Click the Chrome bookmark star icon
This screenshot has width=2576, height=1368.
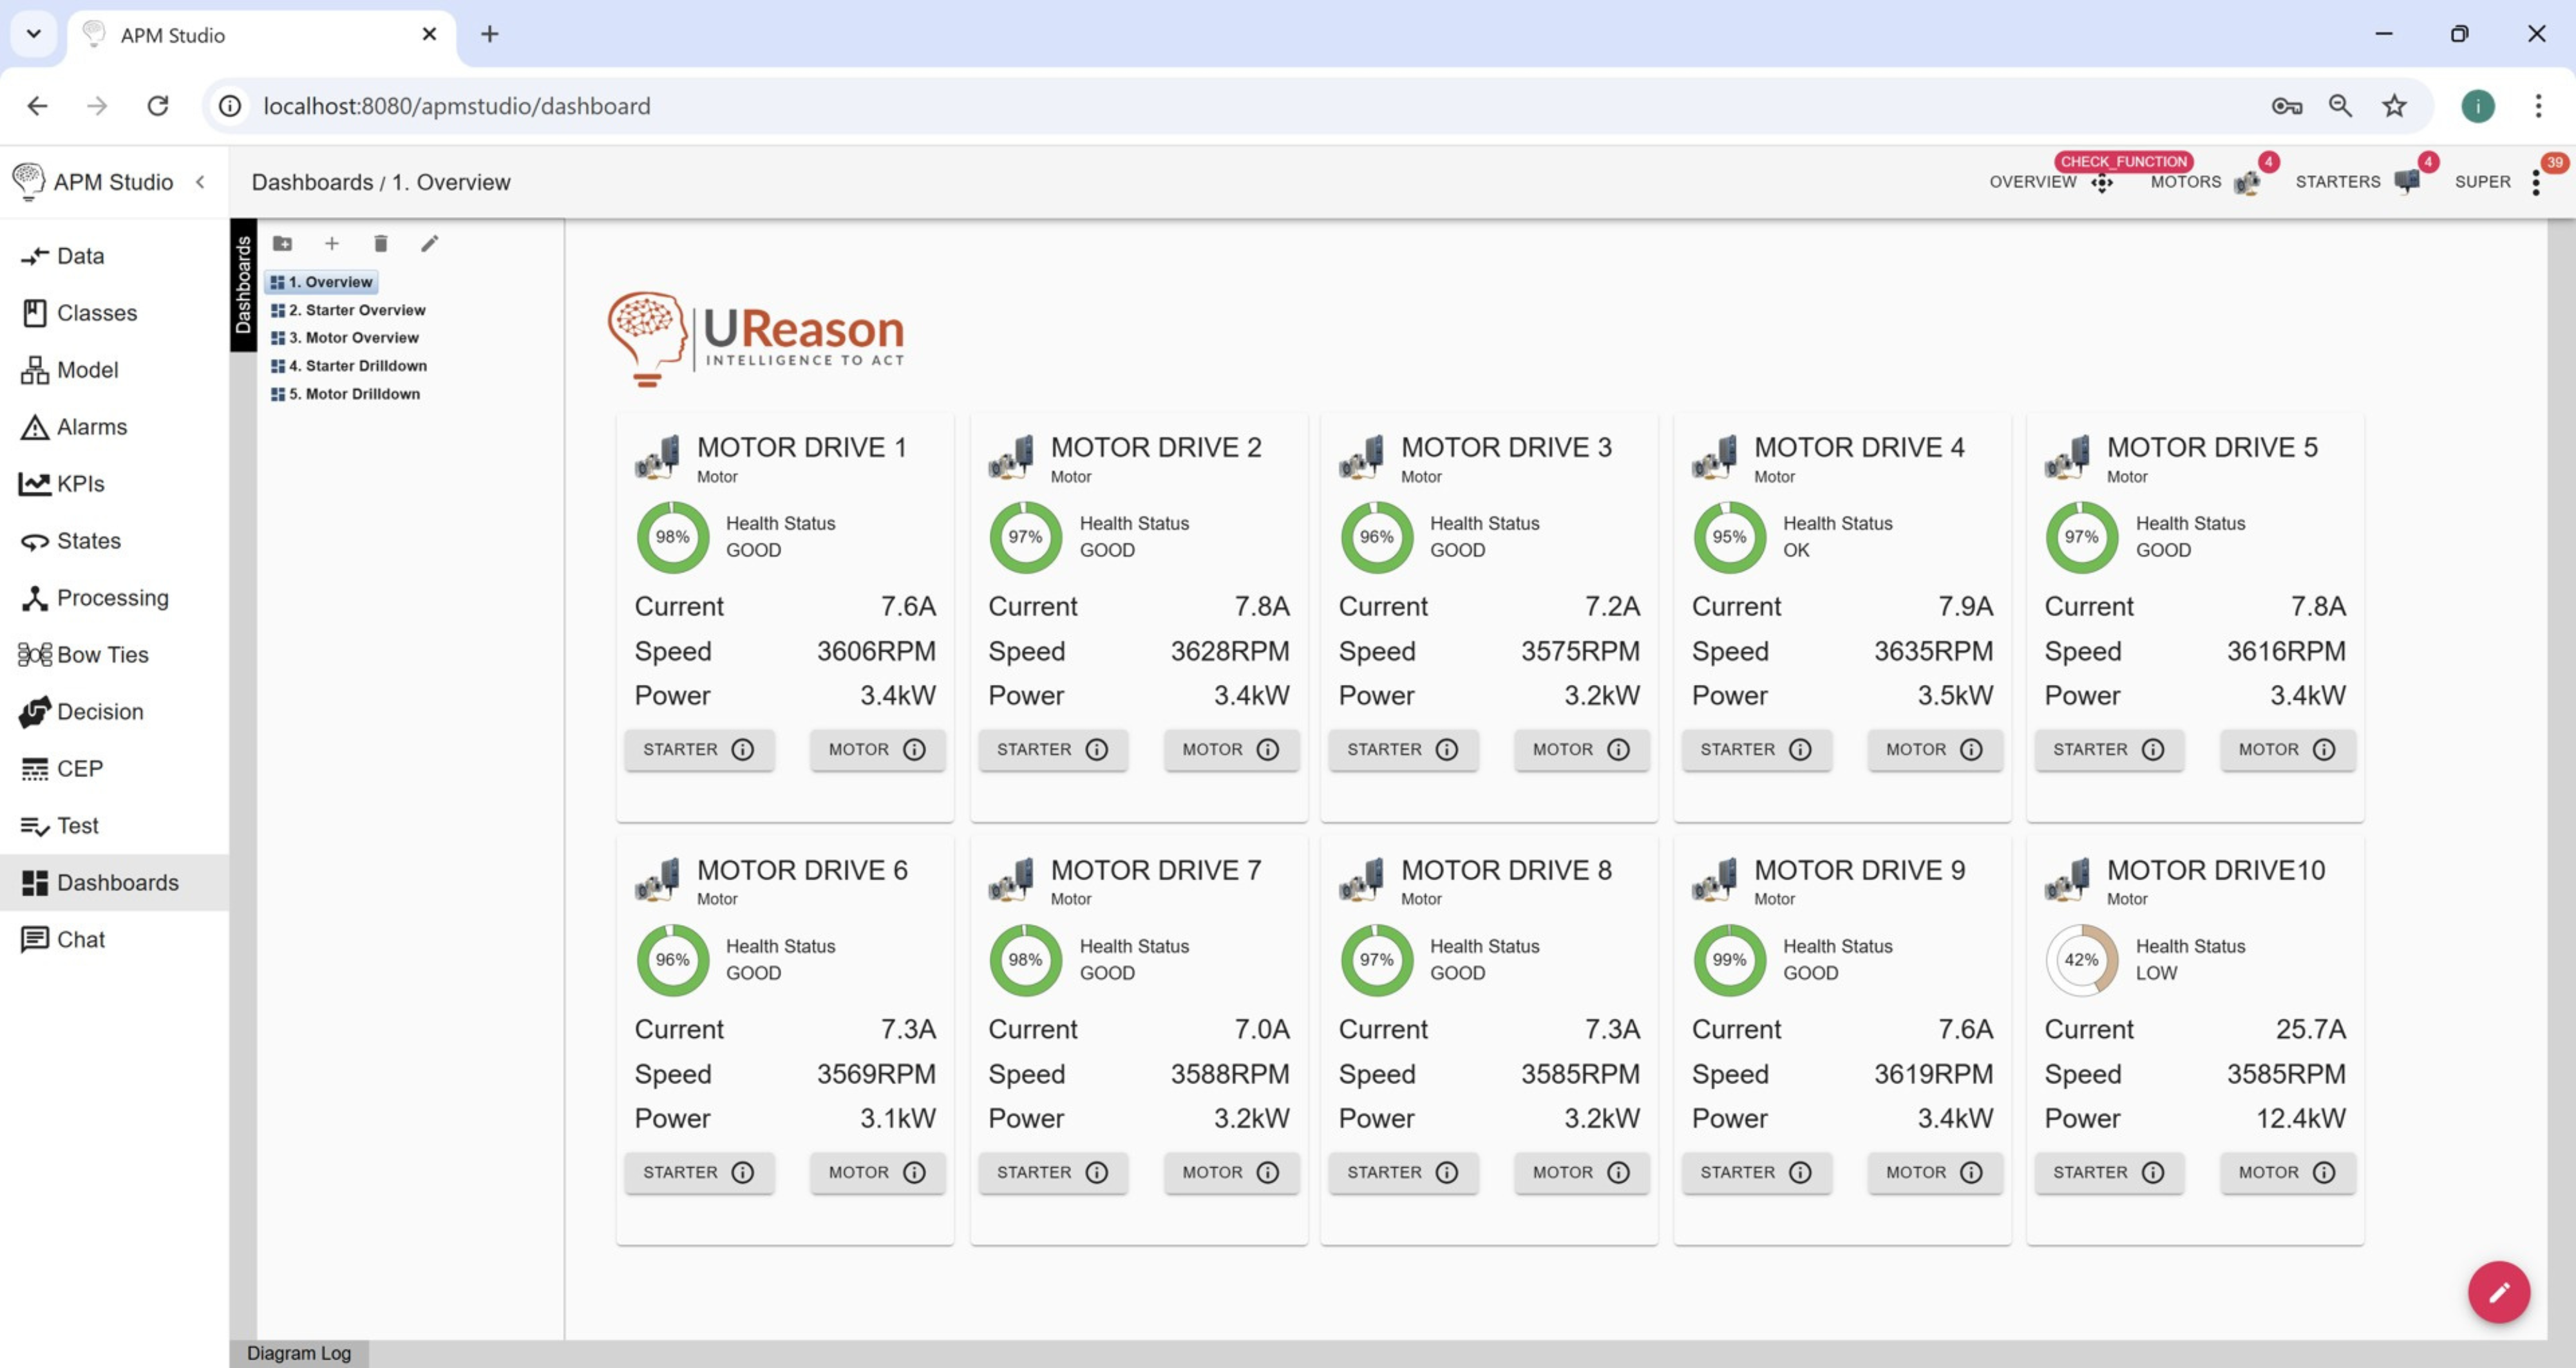2394,106
